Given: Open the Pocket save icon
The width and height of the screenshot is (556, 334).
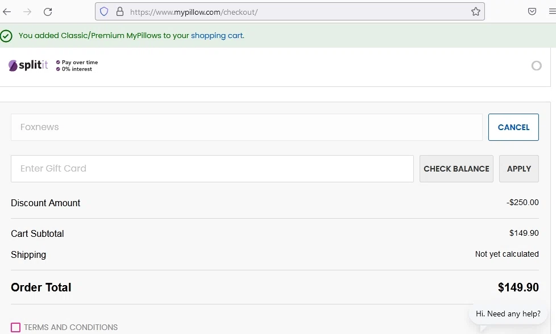Looking at the screenshot, I should coord(532,12).
